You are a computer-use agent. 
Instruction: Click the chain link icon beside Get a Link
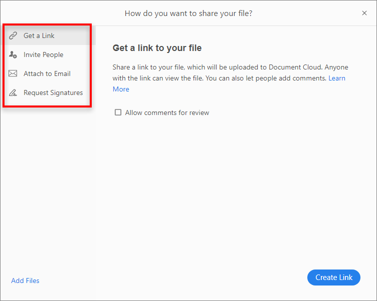click(14, 35)
